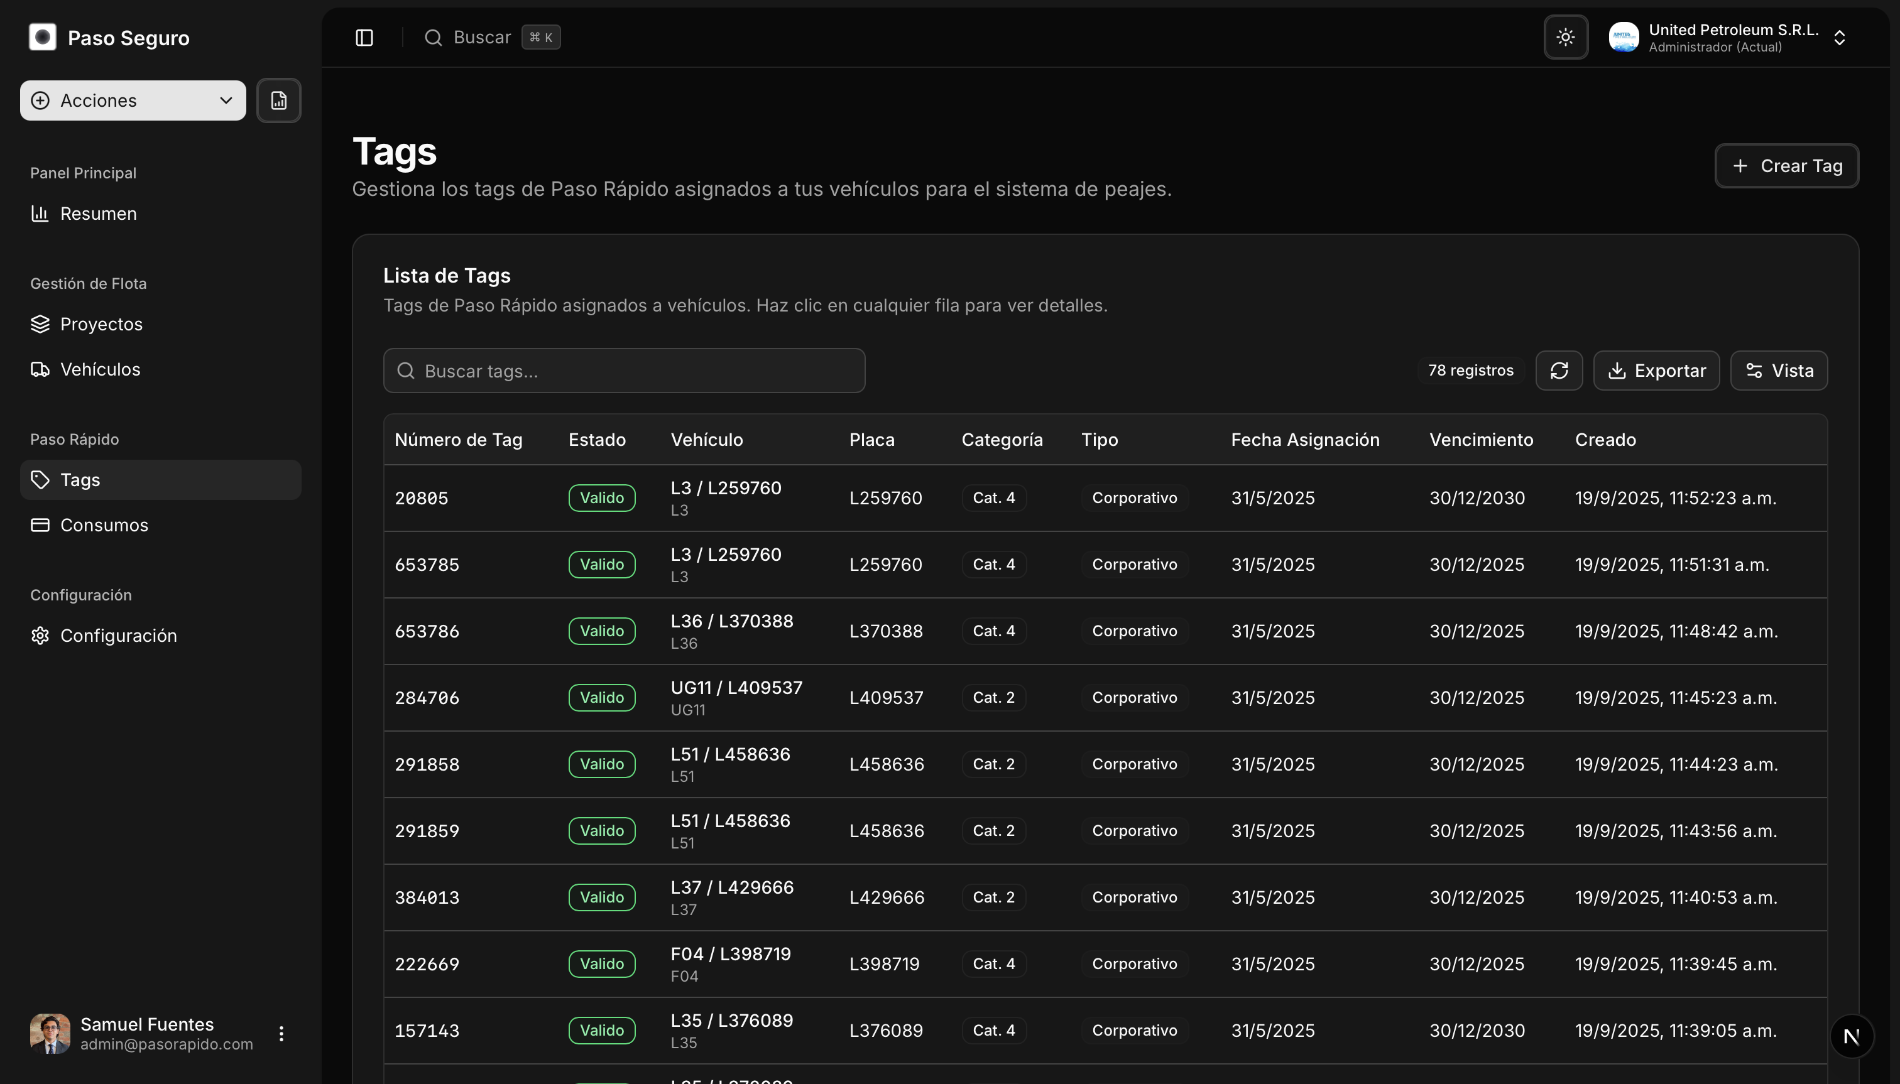Open the Acciones dropdown
1900x1084 pixels.
(133, 100)
